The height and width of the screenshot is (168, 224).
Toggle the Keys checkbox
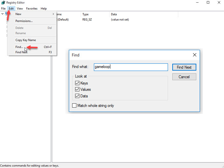(77, 83)
